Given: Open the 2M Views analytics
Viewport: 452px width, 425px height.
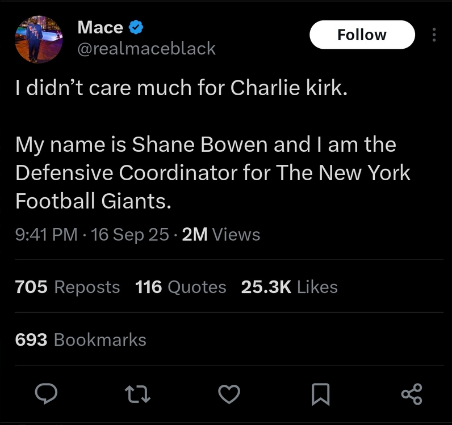Looking at the screenshot, I should pos(221,235).
